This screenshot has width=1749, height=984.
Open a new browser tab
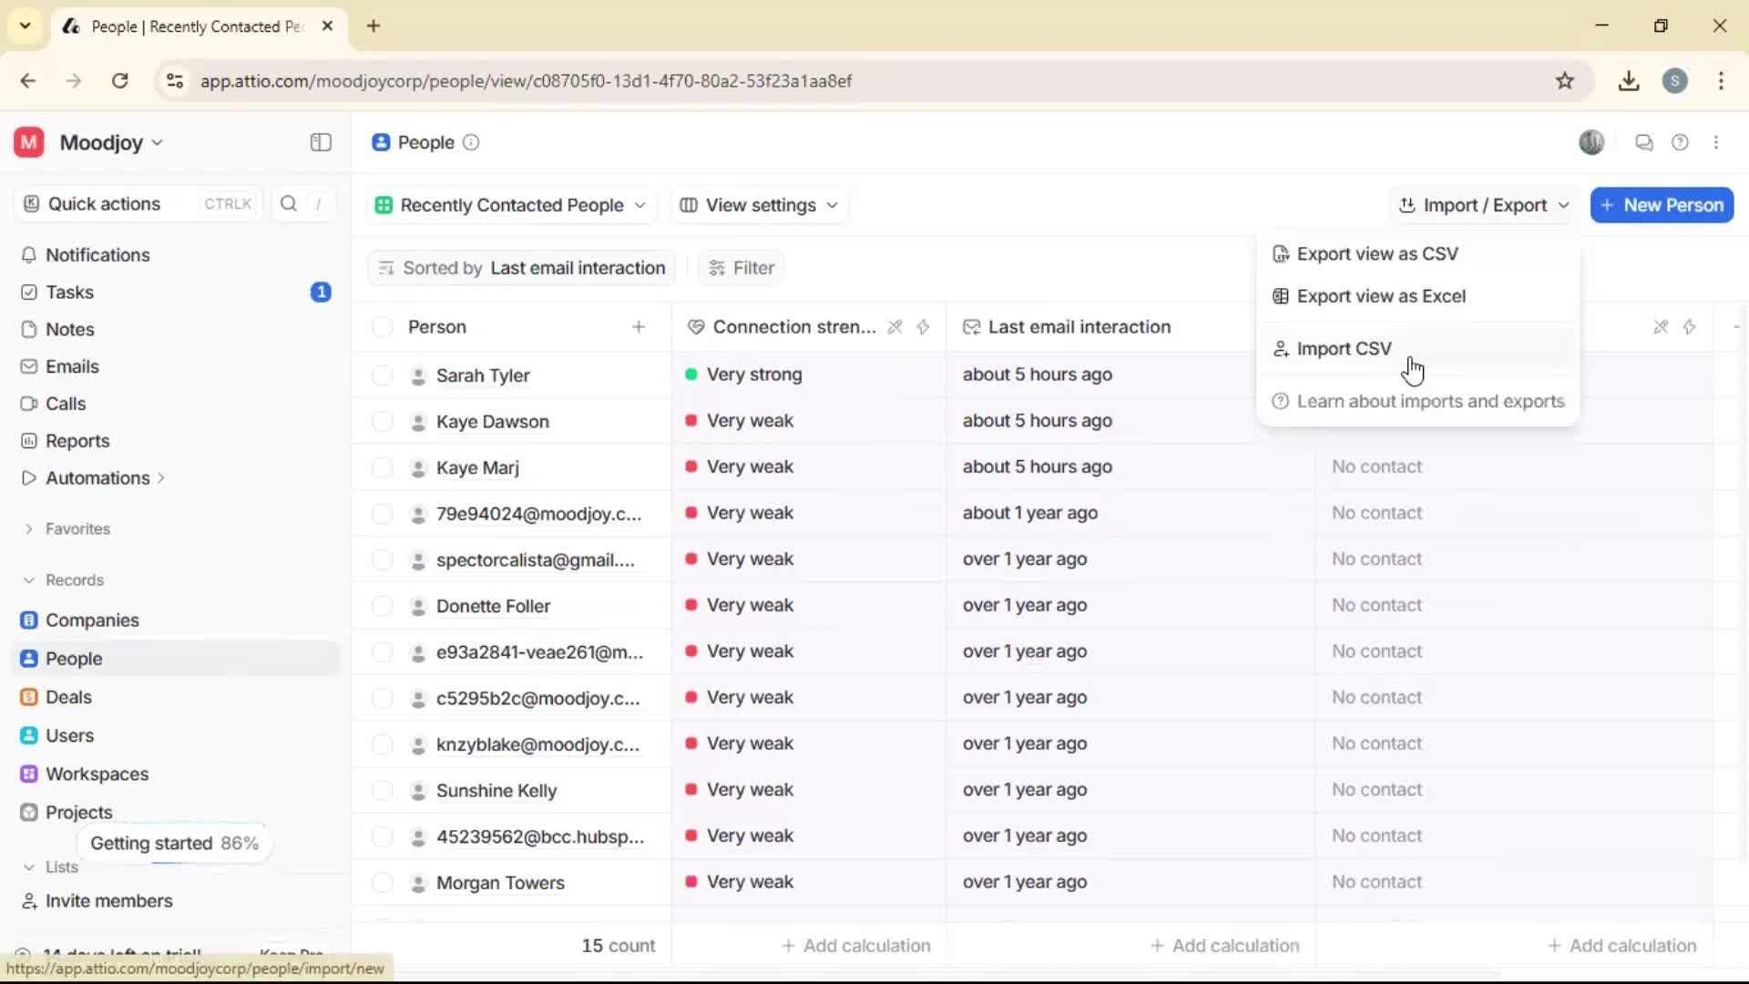click(373, 26)
